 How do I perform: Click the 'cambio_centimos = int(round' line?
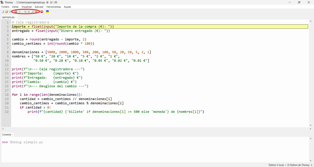(53, 44)
